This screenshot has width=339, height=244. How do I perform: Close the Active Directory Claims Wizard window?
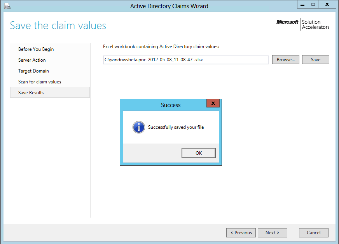(327, 5)
